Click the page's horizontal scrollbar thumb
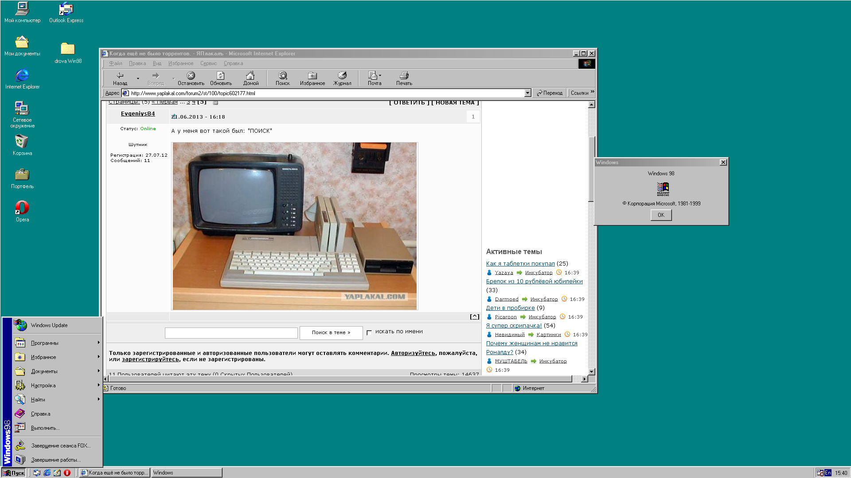This screenshot has width=851, height=478. coord(340,379)
